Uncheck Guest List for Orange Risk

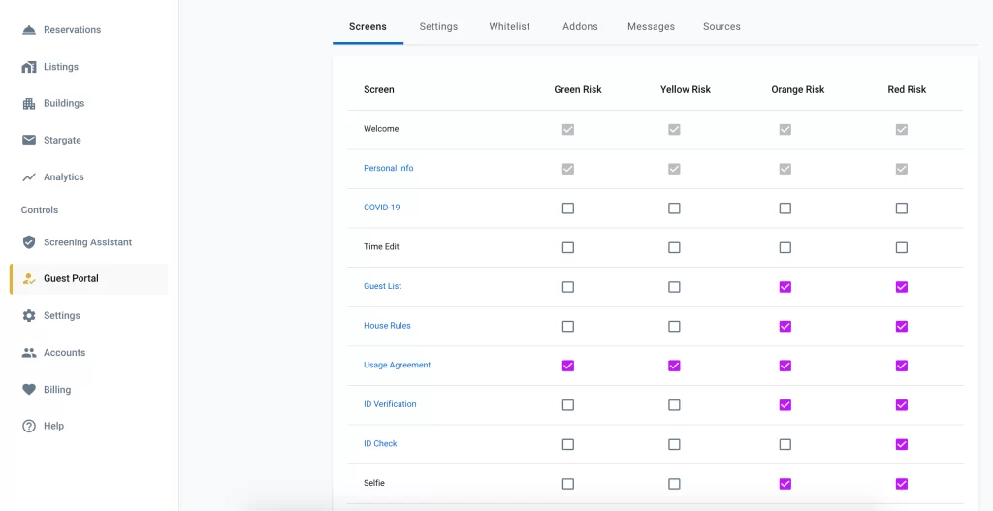[x=785, y=287]
